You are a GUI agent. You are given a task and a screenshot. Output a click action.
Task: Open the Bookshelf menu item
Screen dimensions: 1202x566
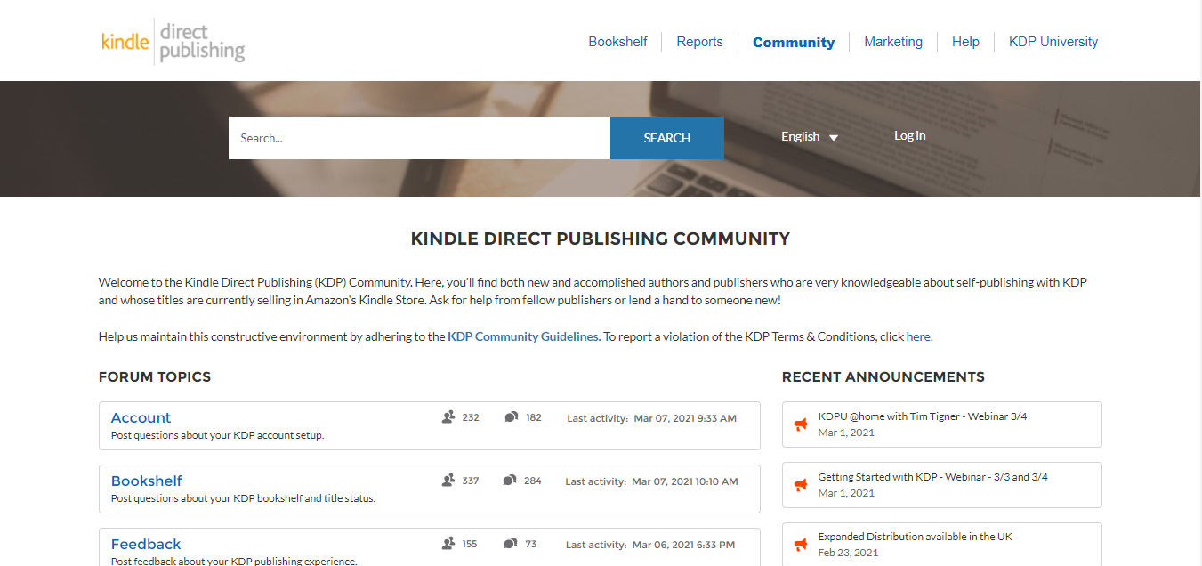click(x=617, y=42)
